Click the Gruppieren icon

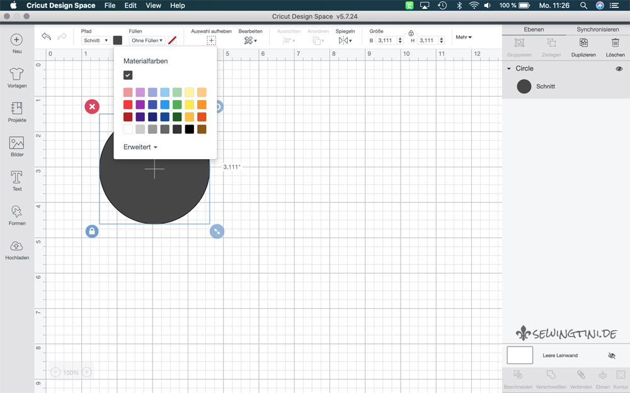[519, 43]
